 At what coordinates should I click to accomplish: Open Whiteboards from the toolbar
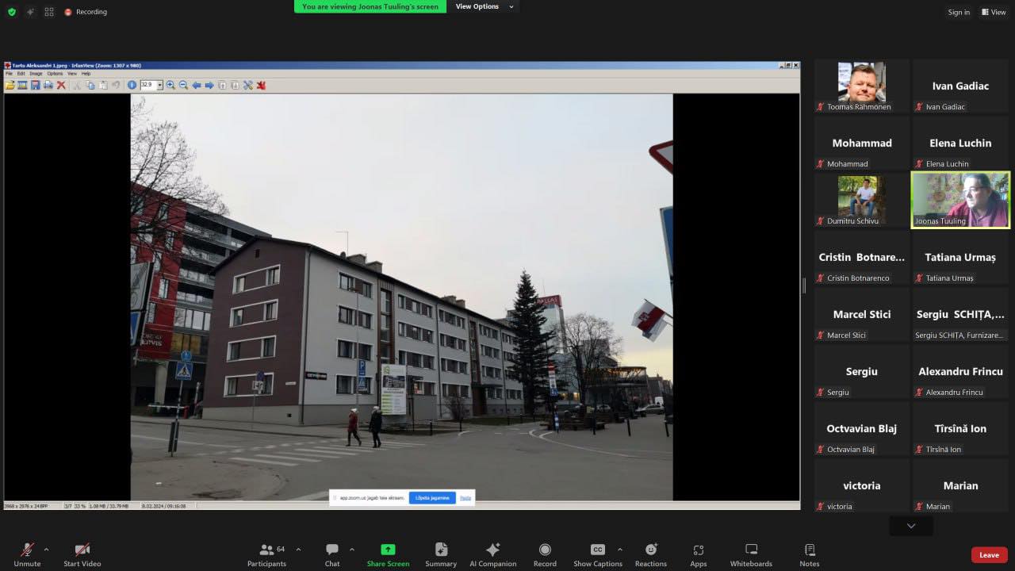point(751,554)
